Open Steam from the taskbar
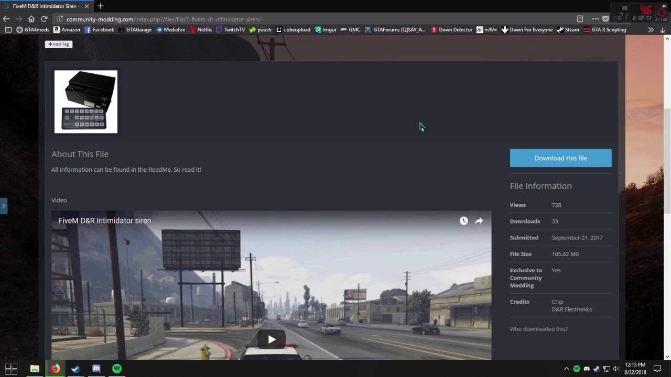The image size is (671, 377). [75, 369]
